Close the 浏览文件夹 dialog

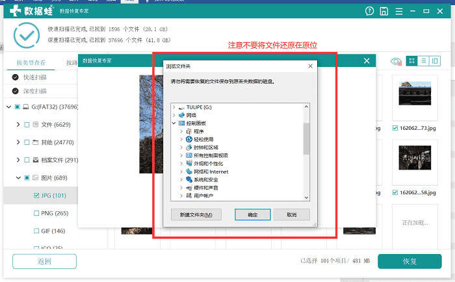[x=310, y=66]
